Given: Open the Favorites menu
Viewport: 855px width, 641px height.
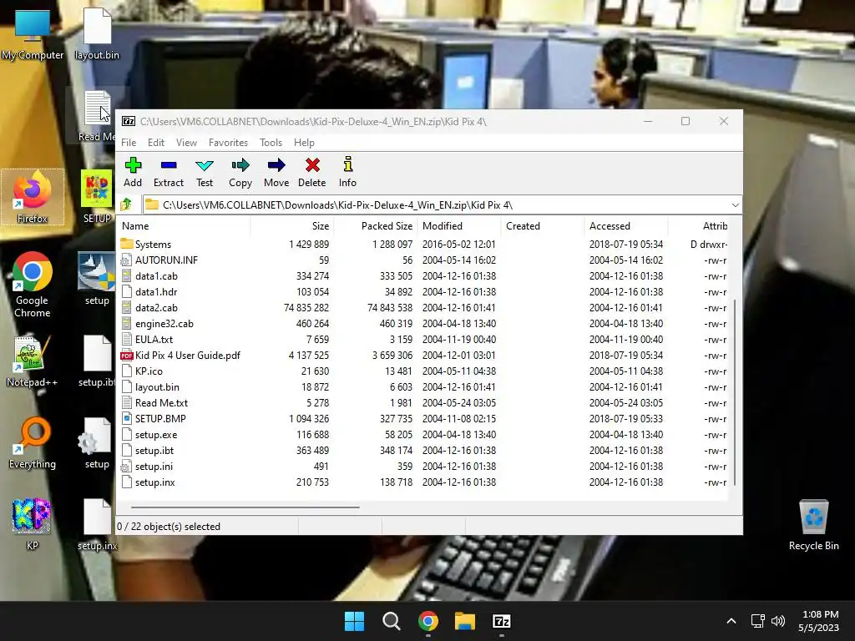Looking at the screenshot, I should tap(228, 142).
